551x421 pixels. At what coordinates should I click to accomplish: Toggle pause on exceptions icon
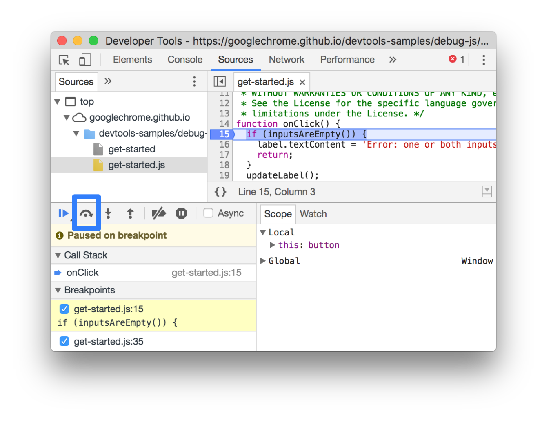point(181,213)
